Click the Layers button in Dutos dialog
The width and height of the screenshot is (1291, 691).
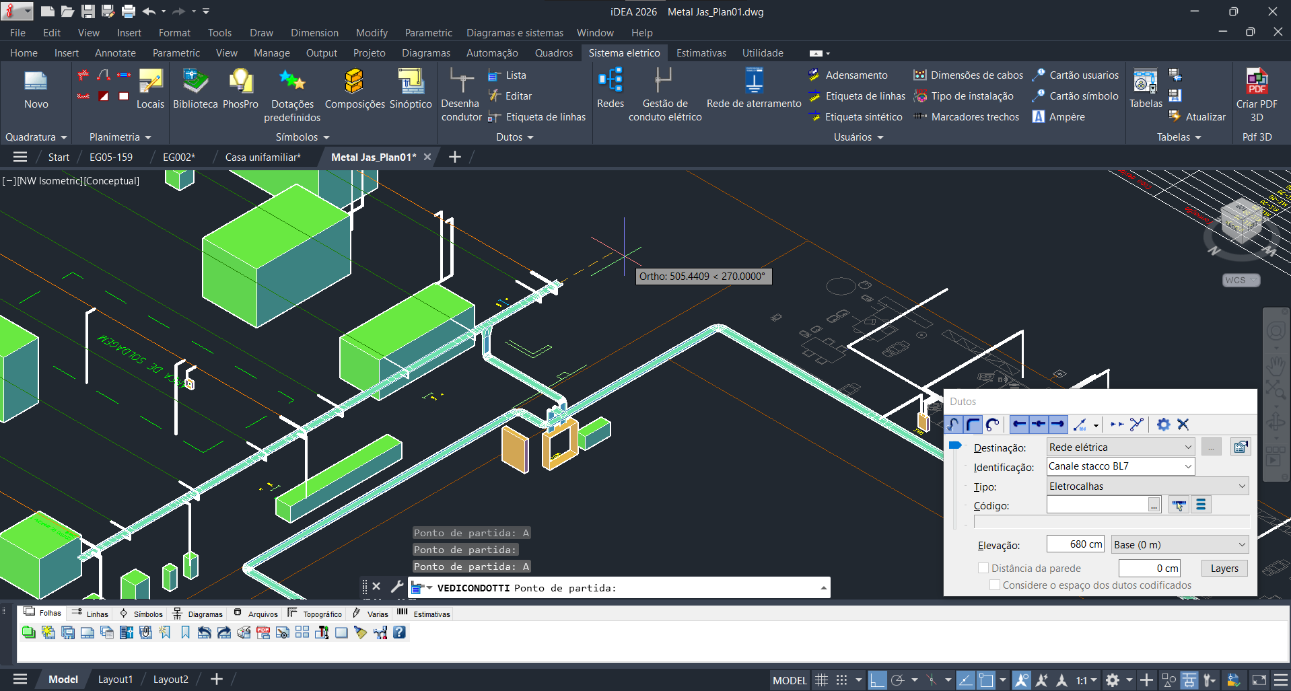(1224, 568)
